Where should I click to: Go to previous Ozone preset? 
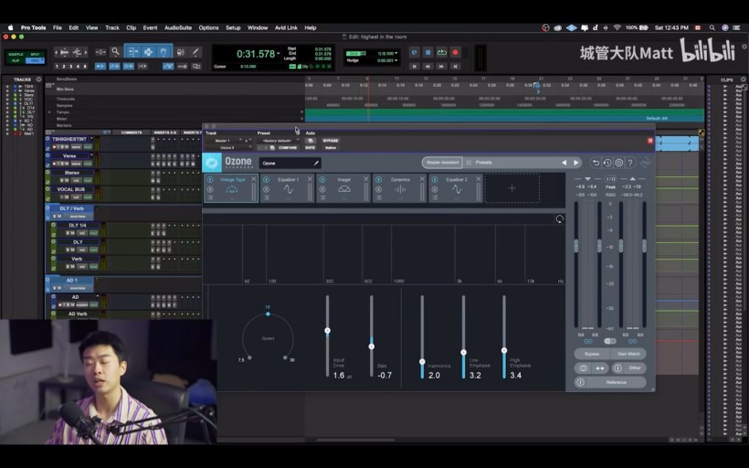[x=564, y=163]
